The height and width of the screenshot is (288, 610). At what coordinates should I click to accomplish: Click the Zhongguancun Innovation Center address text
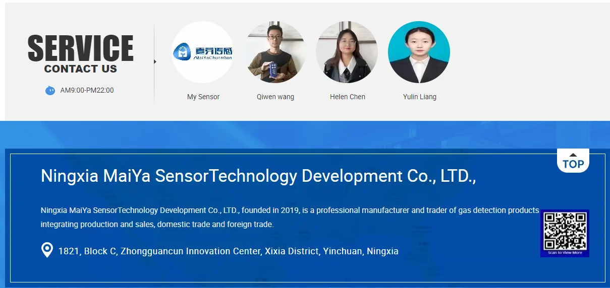(x=229, y=251)
